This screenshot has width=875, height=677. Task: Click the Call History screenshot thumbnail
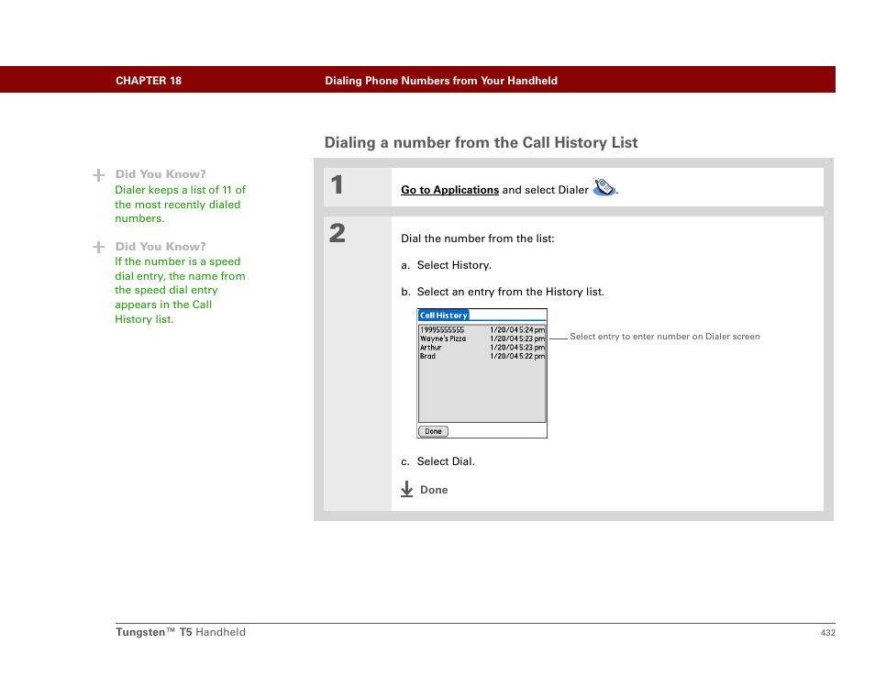(482, 373)
